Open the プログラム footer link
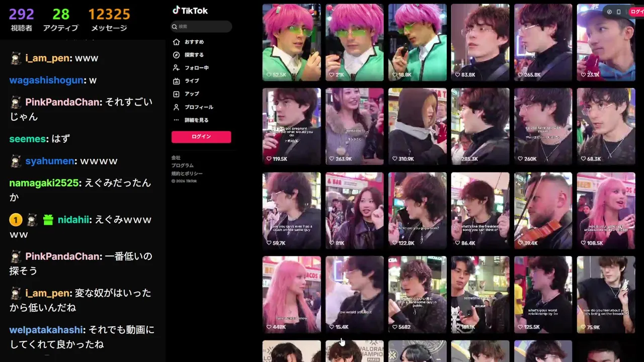The image size is (644, 362). (182, 165)
